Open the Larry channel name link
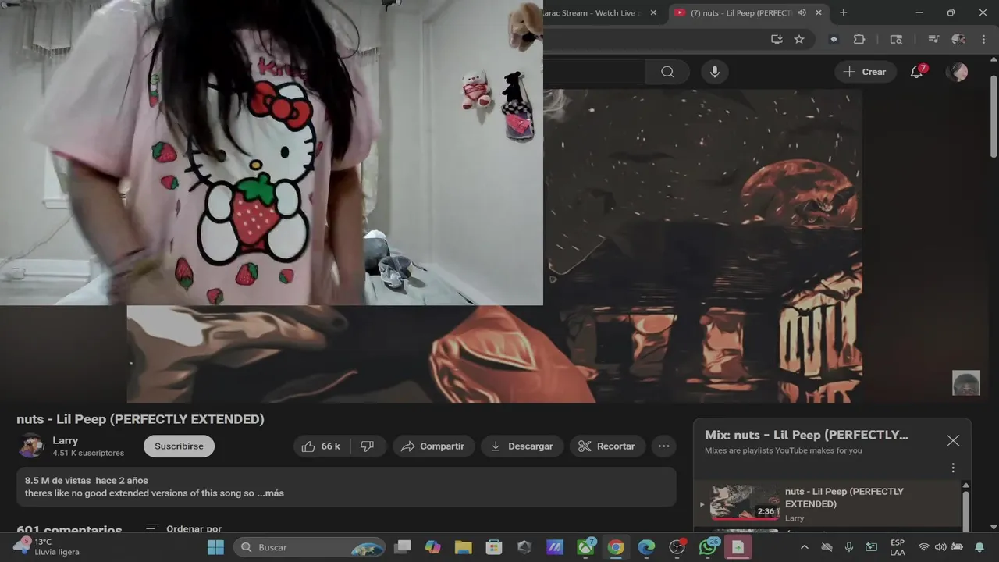Screen dimensions: 999x562 point(66,440)
